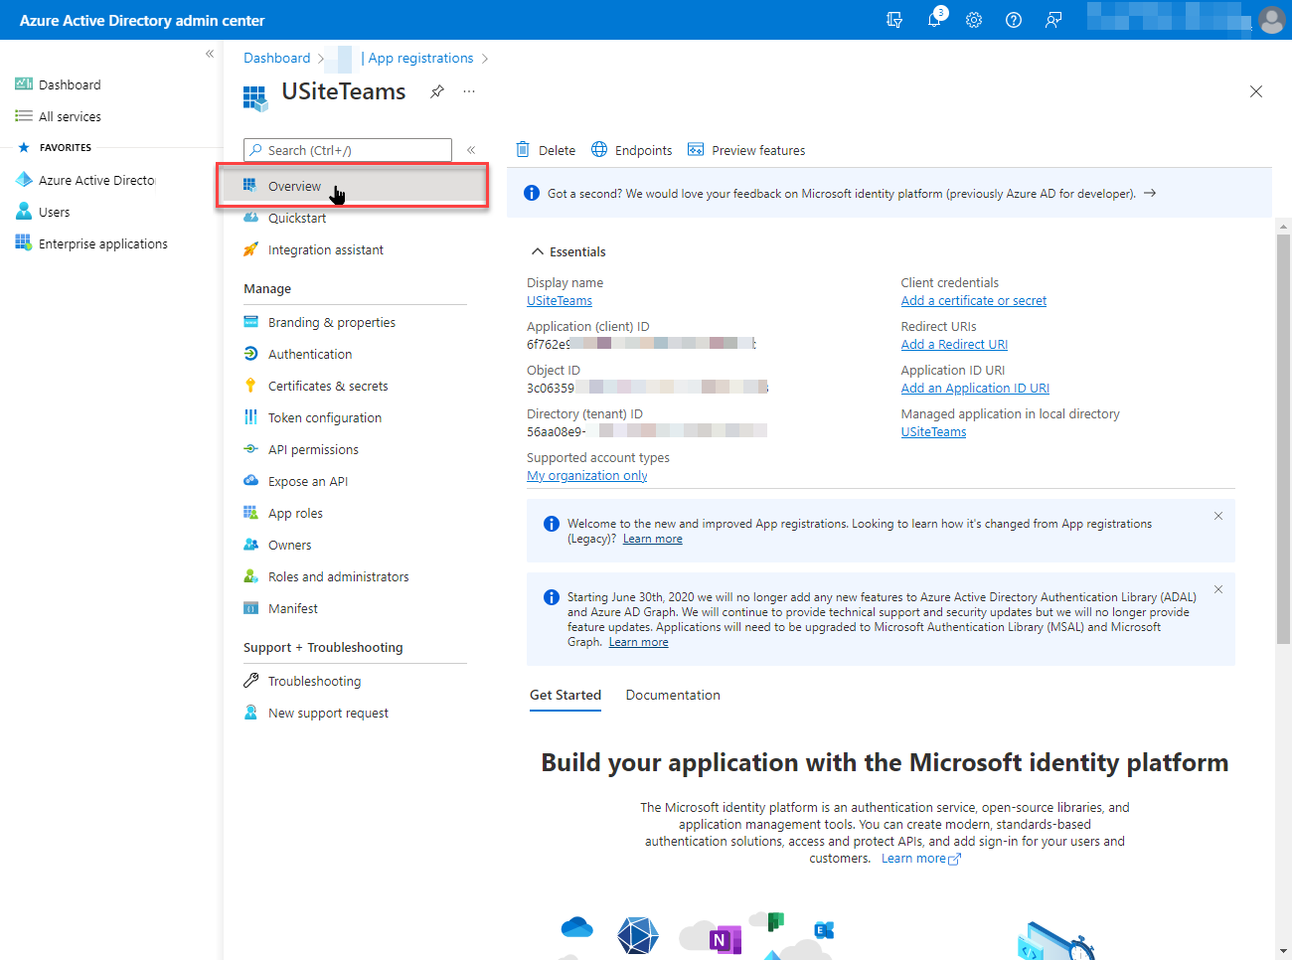This screenshot has height=960, width=1292.
Task: Switch to the Get Started tab
Action: point(565,695)
